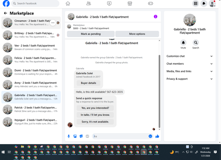Open Brittney conversation
The image size is (221, 160).
pos(31,35)
